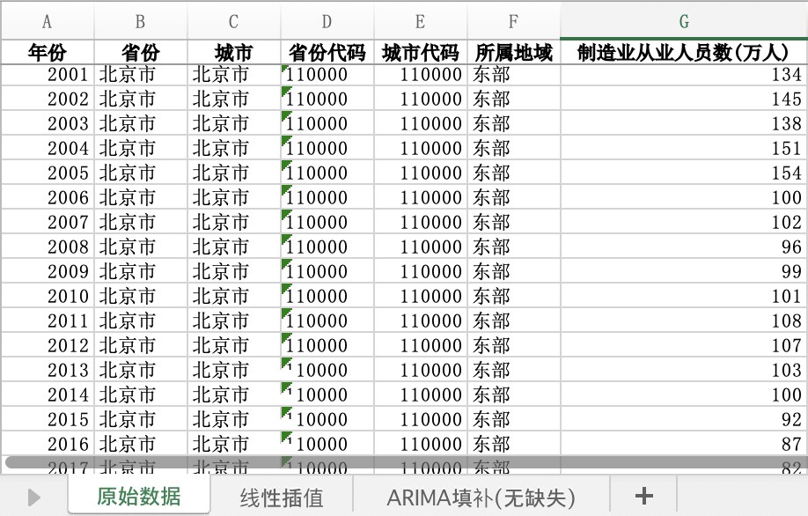Image resolution: width=808 pixels, height=516 pixels.
Task: Select the year cell 2005
Action: (x=48, y=173)
